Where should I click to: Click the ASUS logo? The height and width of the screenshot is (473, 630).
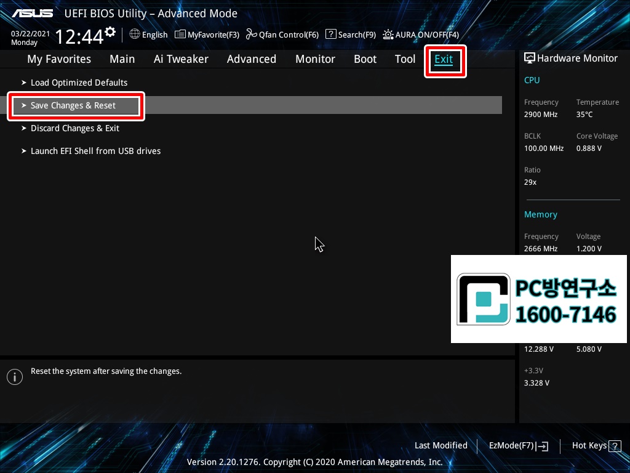32,14
